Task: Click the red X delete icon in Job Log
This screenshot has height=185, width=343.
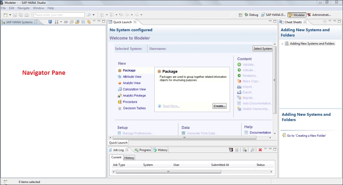Action: (x=260, y=150)
